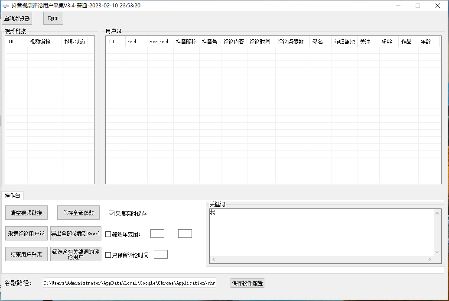Viewport: 449px width, 301px height.
Task: Stop with 结束用户采集 button
Action: tap(26, 254)
